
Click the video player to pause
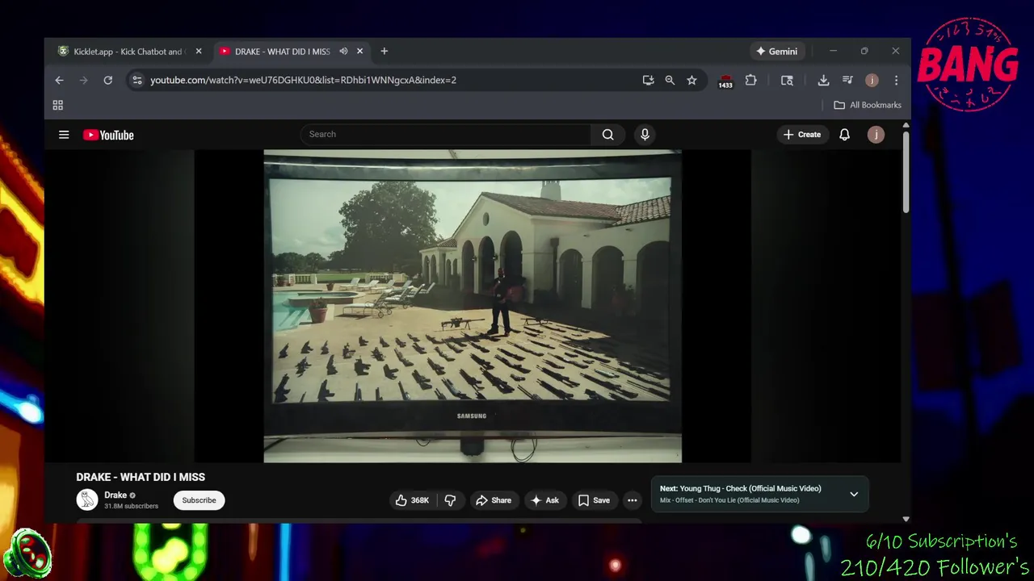473,306
